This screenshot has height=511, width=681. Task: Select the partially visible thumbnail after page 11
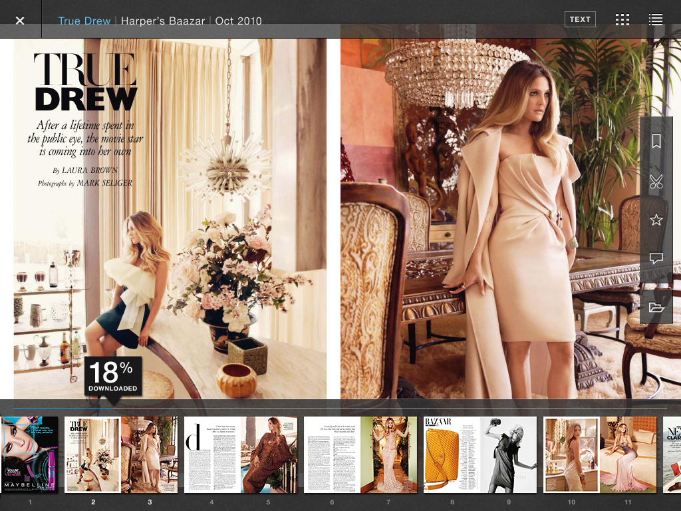pyautogui.click(x=672, y=454)
